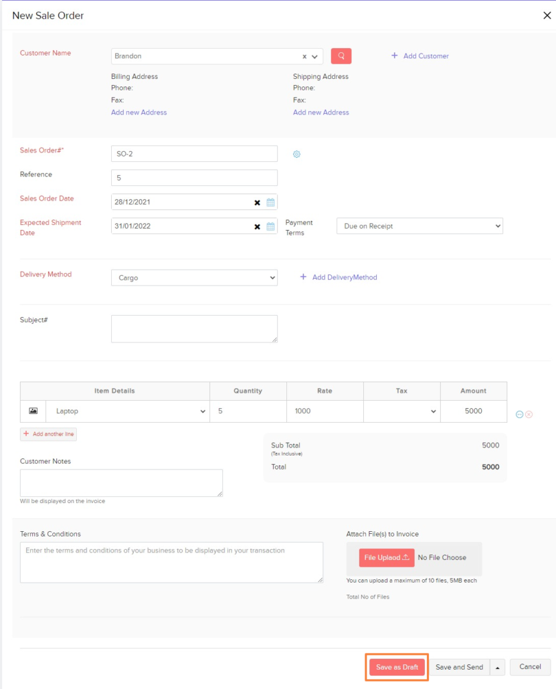Open the Tax dropdown for the Laptop item

click(401, 411)
